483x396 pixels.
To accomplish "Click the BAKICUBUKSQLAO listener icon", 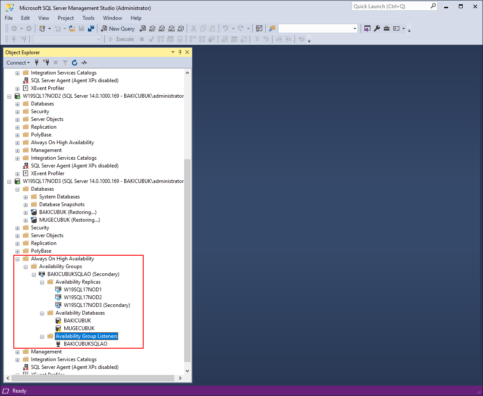I will (58, 344).
